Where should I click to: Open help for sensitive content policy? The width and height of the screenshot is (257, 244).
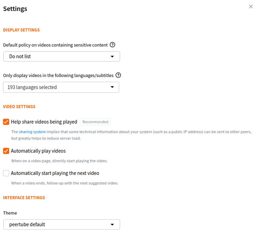pos(113,45)
